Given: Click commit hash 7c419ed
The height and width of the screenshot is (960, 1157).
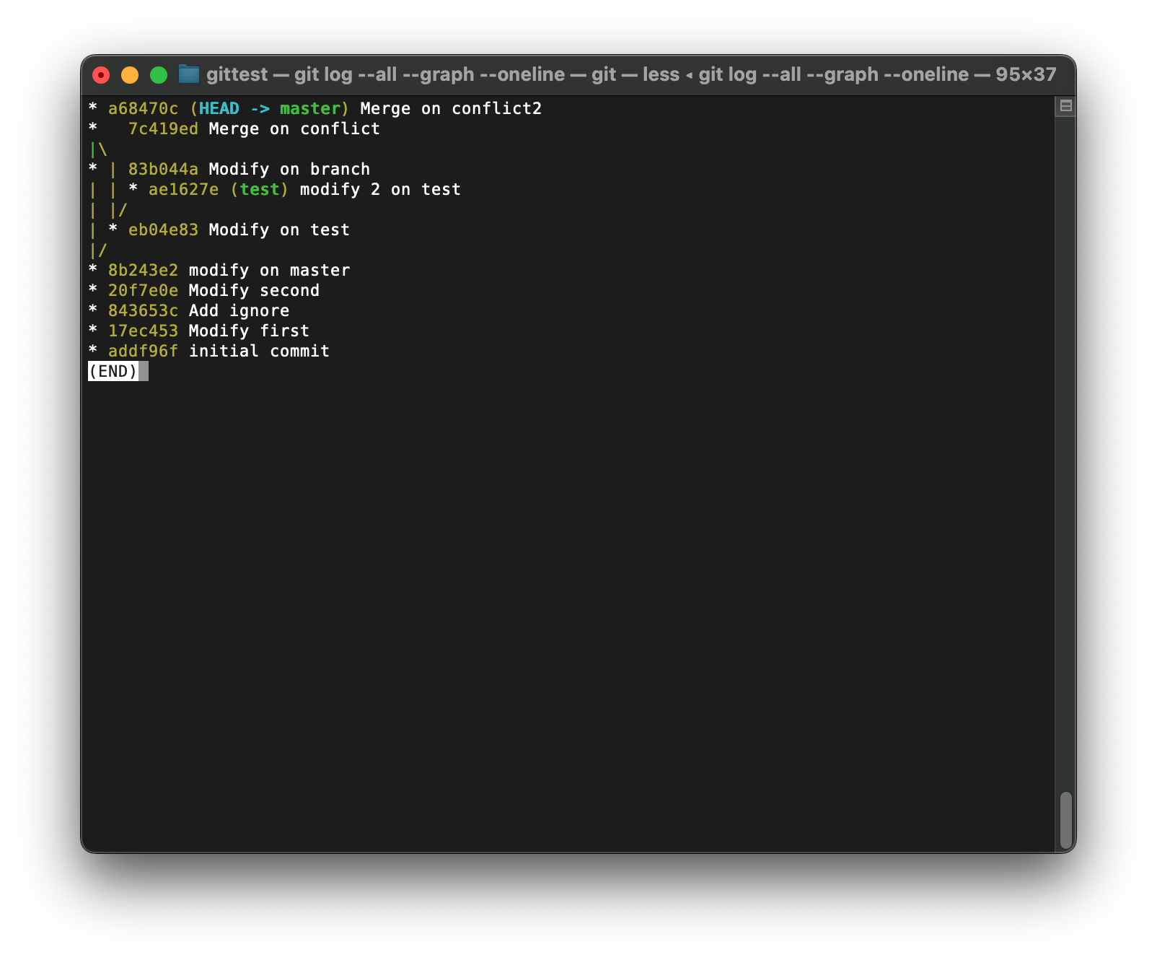Looking at the screenshot, I should (163, 128).
